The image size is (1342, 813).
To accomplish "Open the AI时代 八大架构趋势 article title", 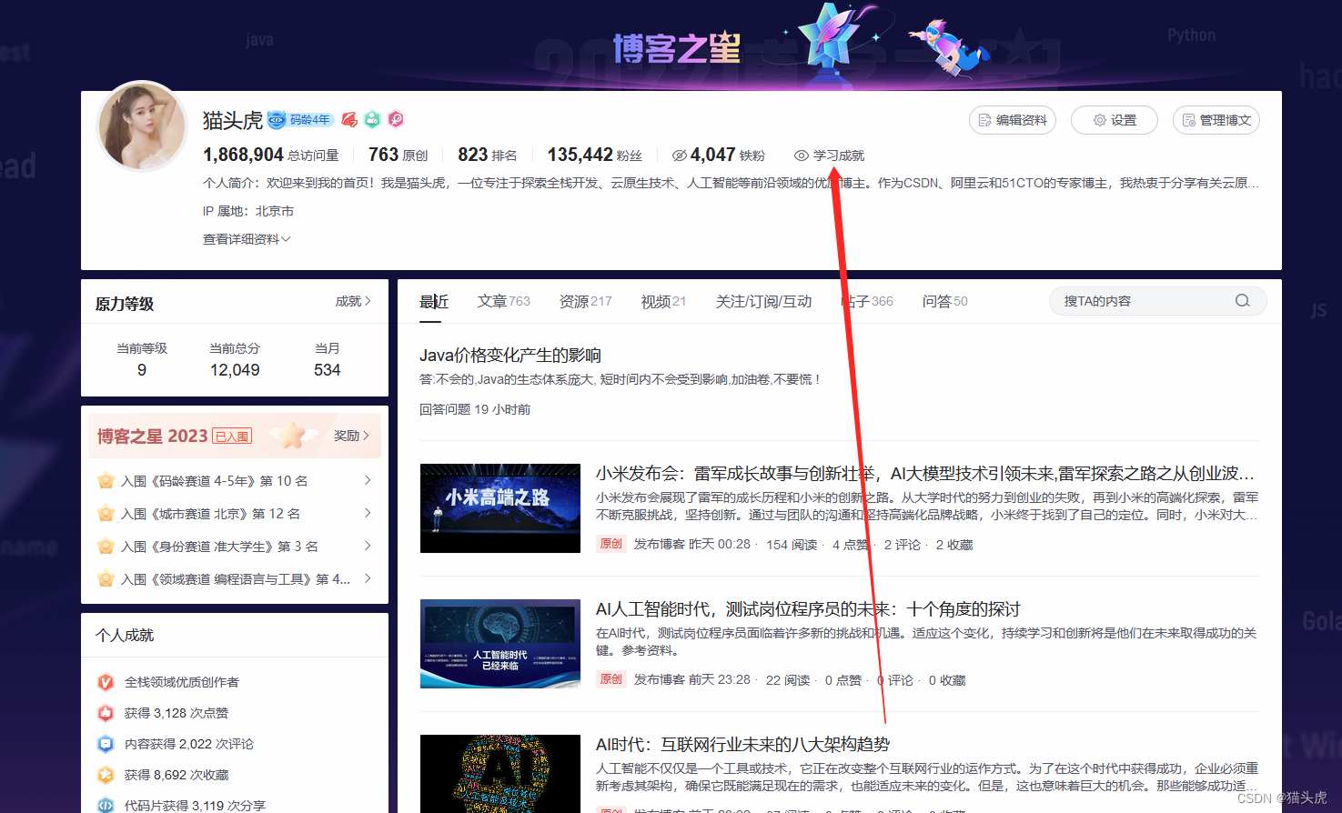I will click(x=743, y=745).
